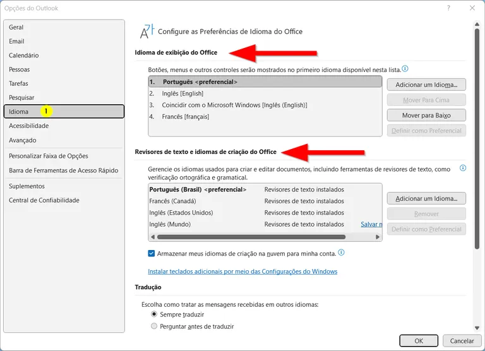Click left arrow of horizontal list scrollbar
The image size is (485, 351).
152,237
